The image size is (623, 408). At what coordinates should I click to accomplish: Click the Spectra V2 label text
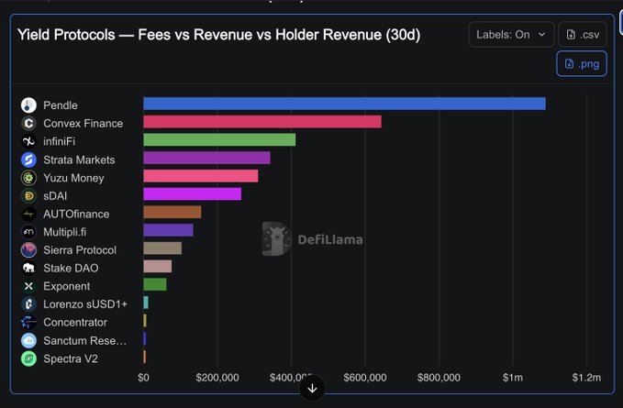coord(71,358)
